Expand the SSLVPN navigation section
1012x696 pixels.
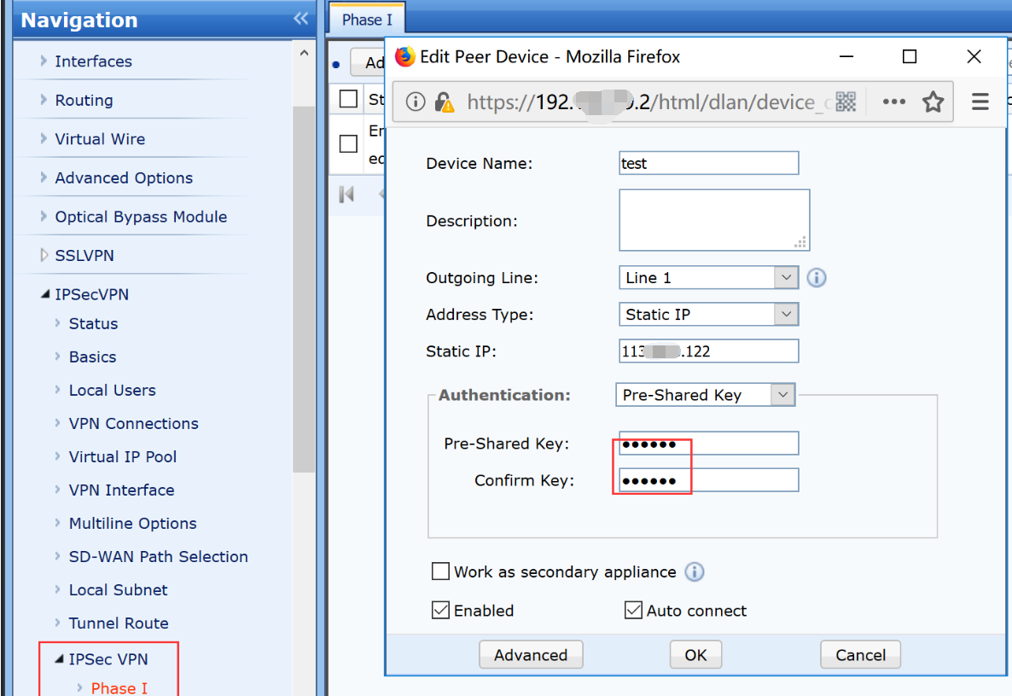tap(44, 255)
